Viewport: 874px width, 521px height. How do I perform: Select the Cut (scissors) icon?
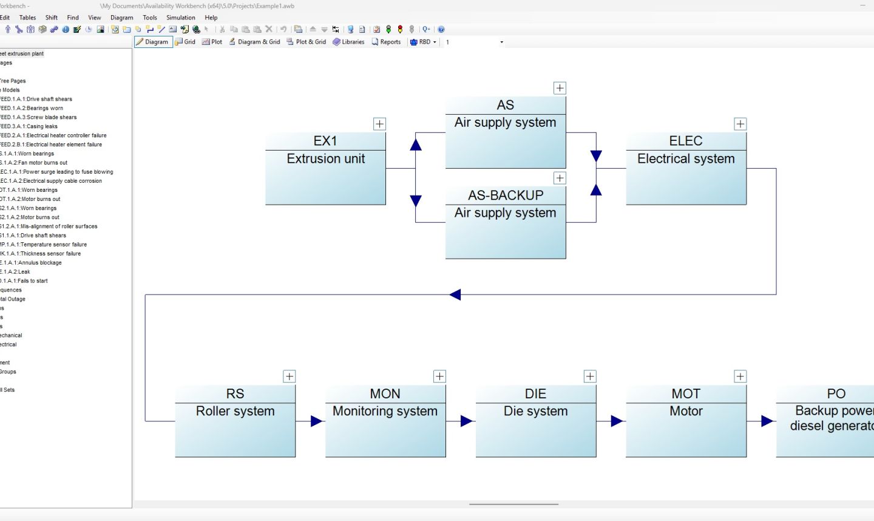click(x=222, y=29)
